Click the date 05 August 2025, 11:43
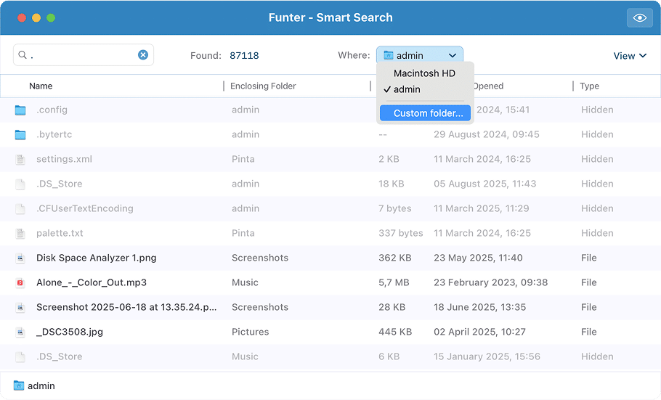The width and height of the screenshot is (661, 400). (x=484, y=184)
